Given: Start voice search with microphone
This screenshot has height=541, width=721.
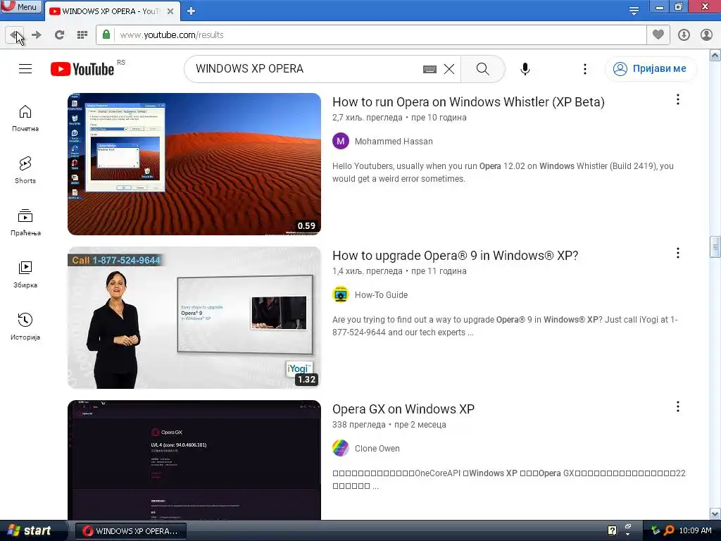Looking at the screenshot, I should [525, 69].
